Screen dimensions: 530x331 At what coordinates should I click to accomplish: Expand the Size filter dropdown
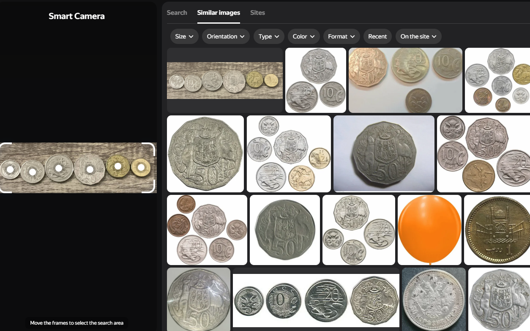184,36
